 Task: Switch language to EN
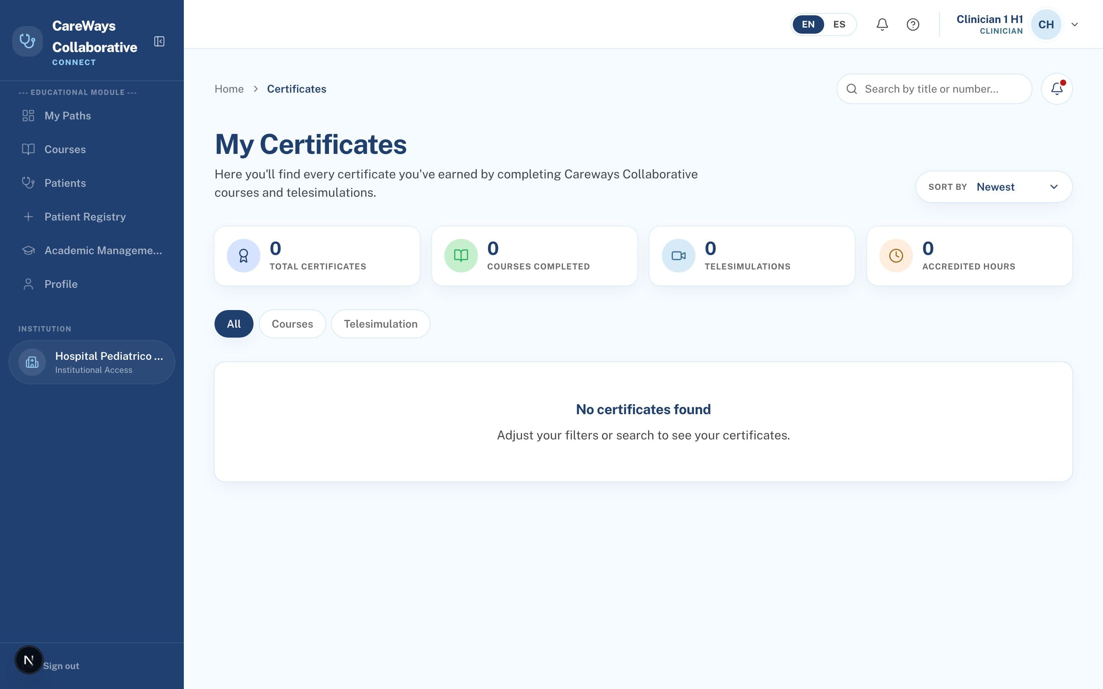tap(808, 24)
